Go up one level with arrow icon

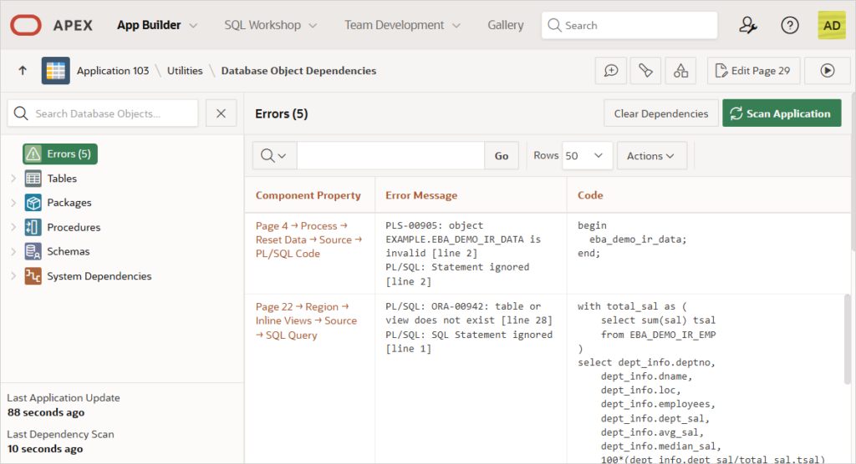coord(23,70)
